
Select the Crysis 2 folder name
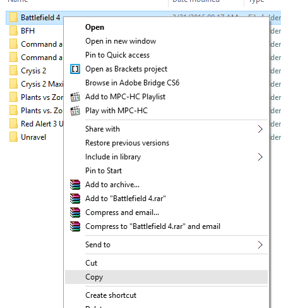(x=33, y=71)
